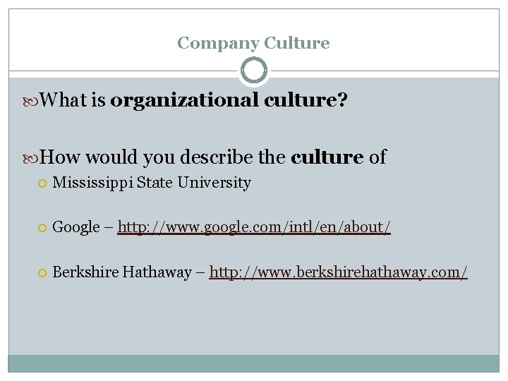Select the yellow ring bullet beside Berkshire Hathaway
This screenshot has width=508, height=381.
click(42, 273)
